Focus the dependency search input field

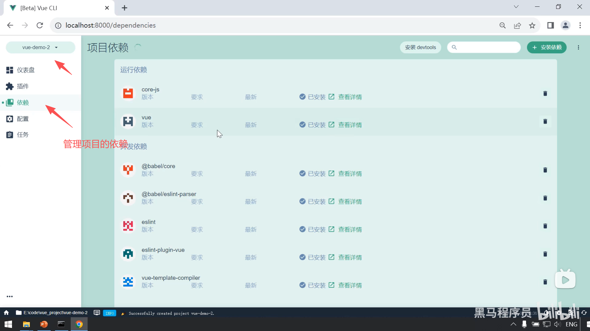(x=487, y=48)
